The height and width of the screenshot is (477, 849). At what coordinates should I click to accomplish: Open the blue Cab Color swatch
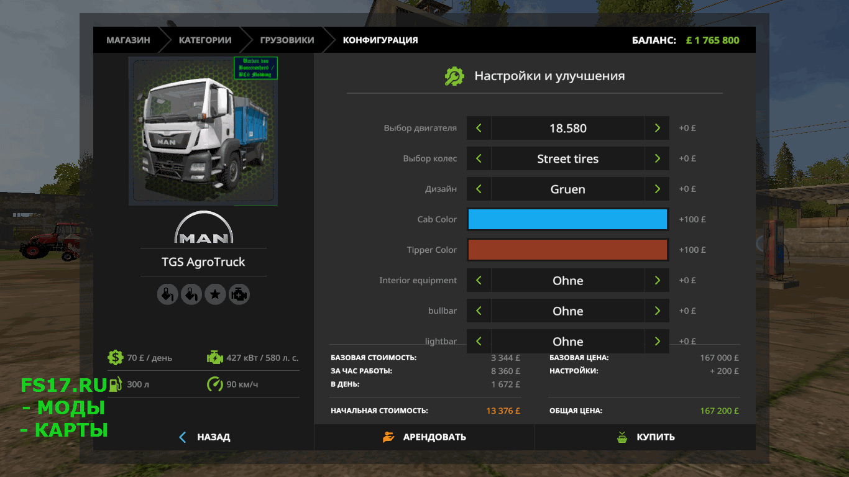567,219
